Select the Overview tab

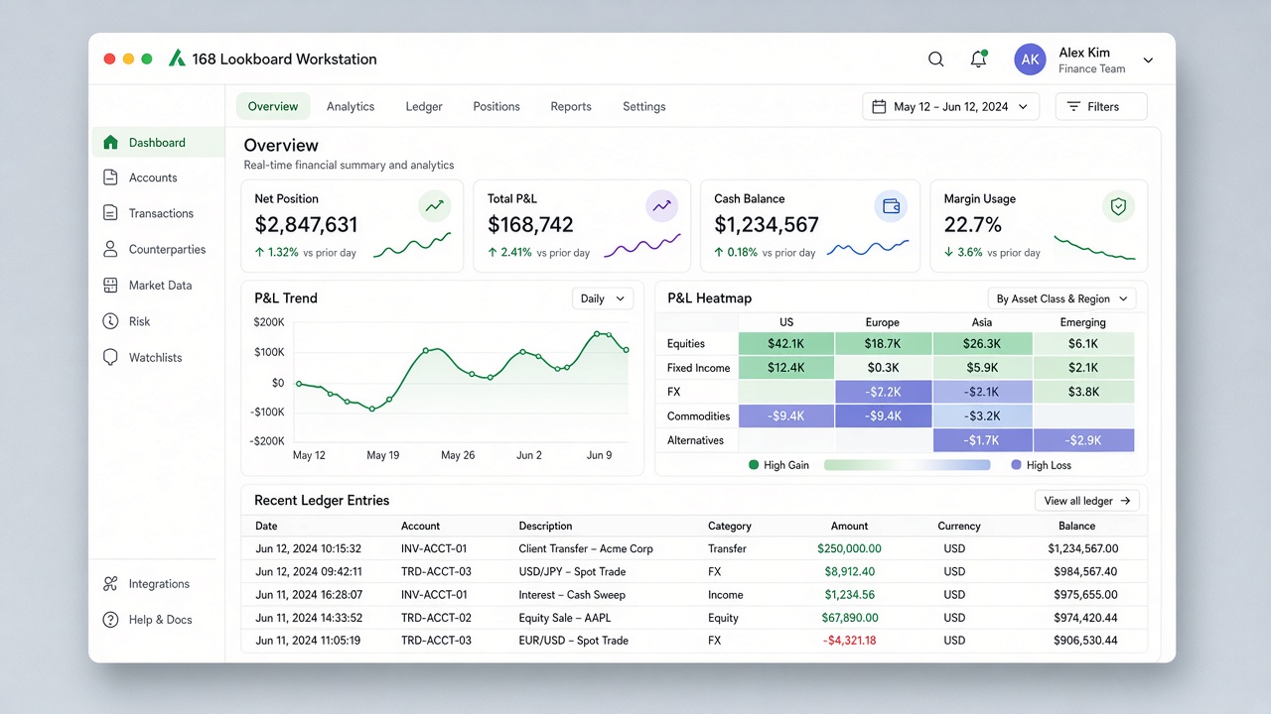(273, 106)
